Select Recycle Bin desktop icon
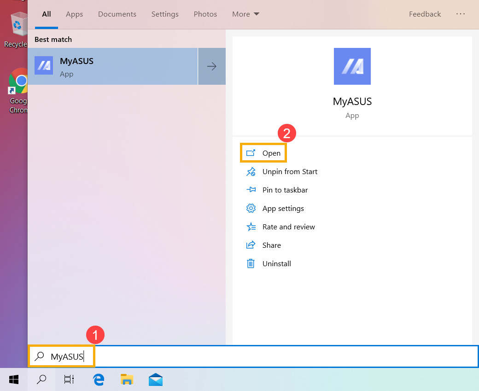The height and width of the screenshot is (391, 479). click(16, 30)
